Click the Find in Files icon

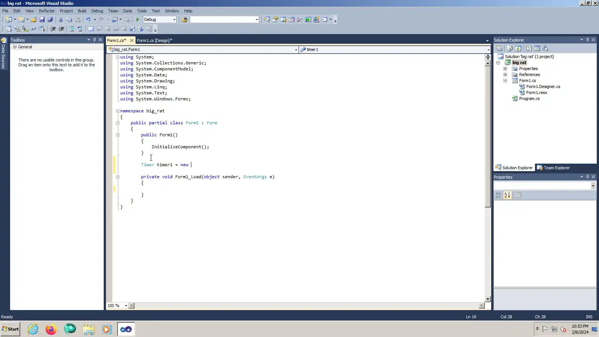click(x=184, y=19)
